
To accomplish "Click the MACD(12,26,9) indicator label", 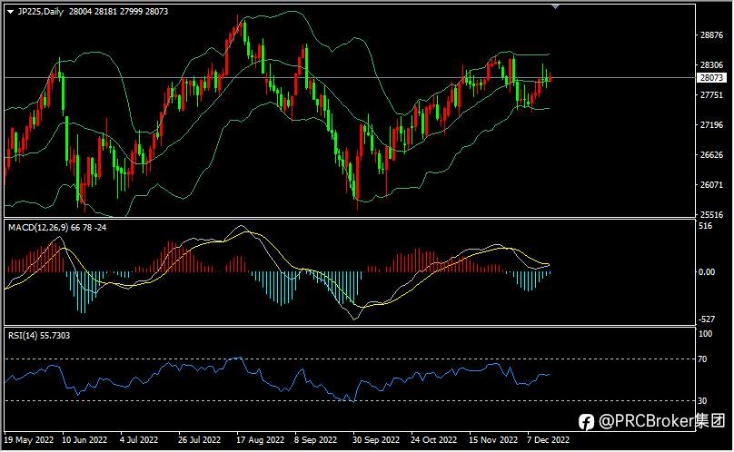I will (57, 228).
